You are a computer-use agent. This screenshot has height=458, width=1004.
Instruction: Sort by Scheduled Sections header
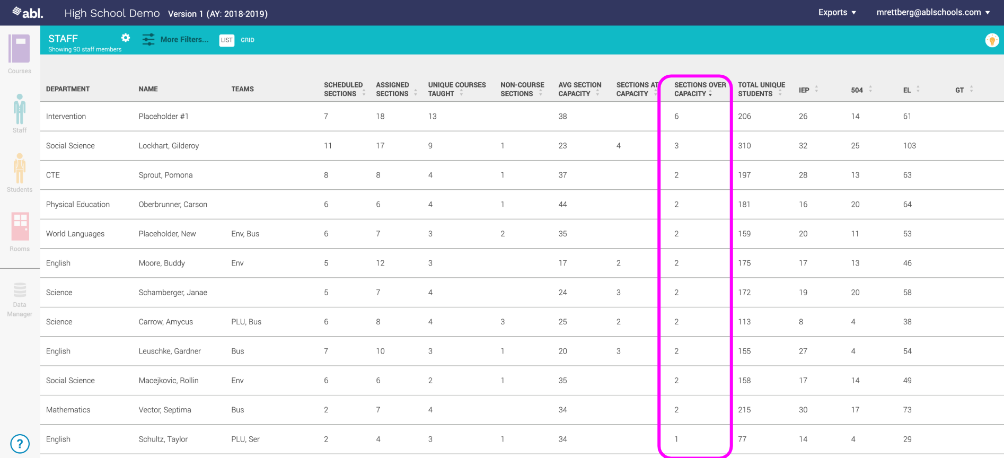tap(343, 89)
